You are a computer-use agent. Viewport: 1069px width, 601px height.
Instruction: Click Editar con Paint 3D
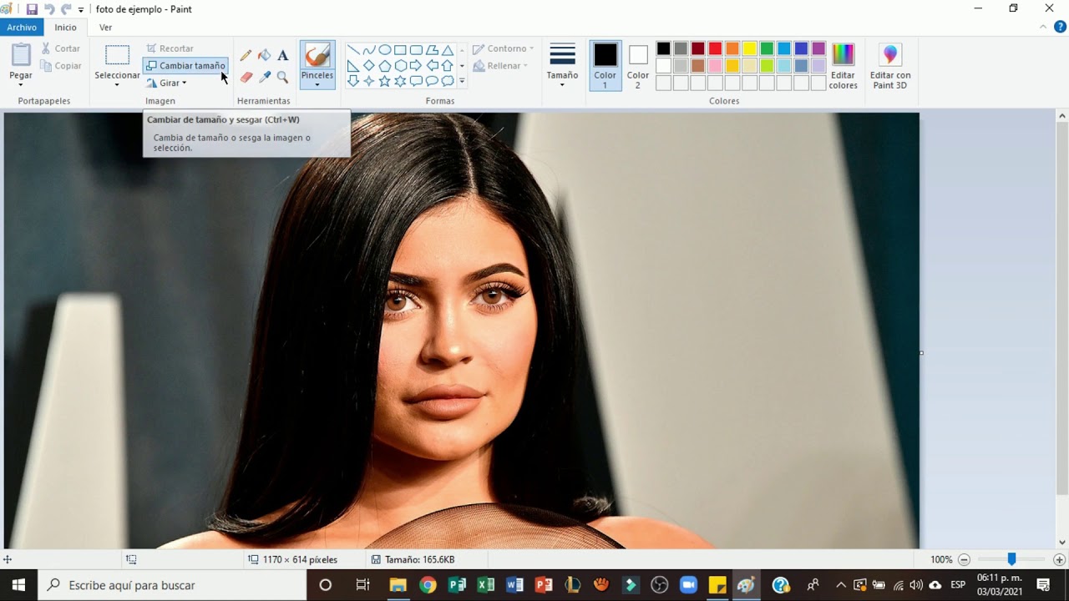(x=890, y=67)
